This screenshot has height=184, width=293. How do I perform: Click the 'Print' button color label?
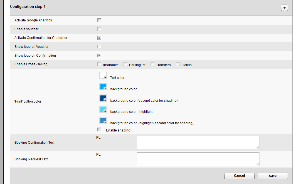point(28,101)
